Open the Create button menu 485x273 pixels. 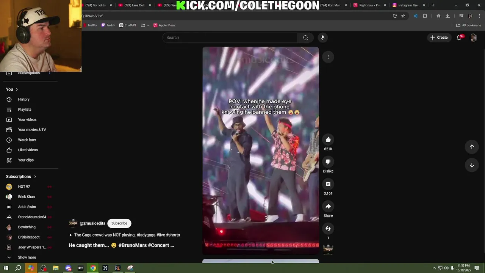tap(439, 38)
